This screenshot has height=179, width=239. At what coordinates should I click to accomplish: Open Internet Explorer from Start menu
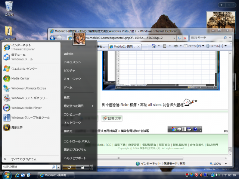[31, 47]
